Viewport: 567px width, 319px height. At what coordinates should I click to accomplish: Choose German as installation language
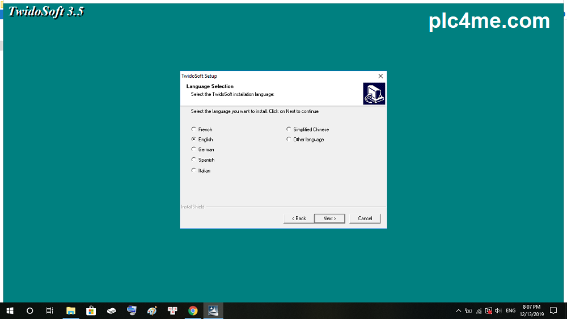pyautogui.click(x=194, y=149)
